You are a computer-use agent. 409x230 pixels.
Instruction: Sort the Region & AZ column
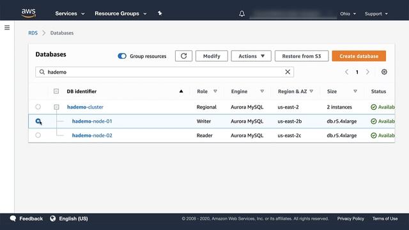tap(311, 91)
